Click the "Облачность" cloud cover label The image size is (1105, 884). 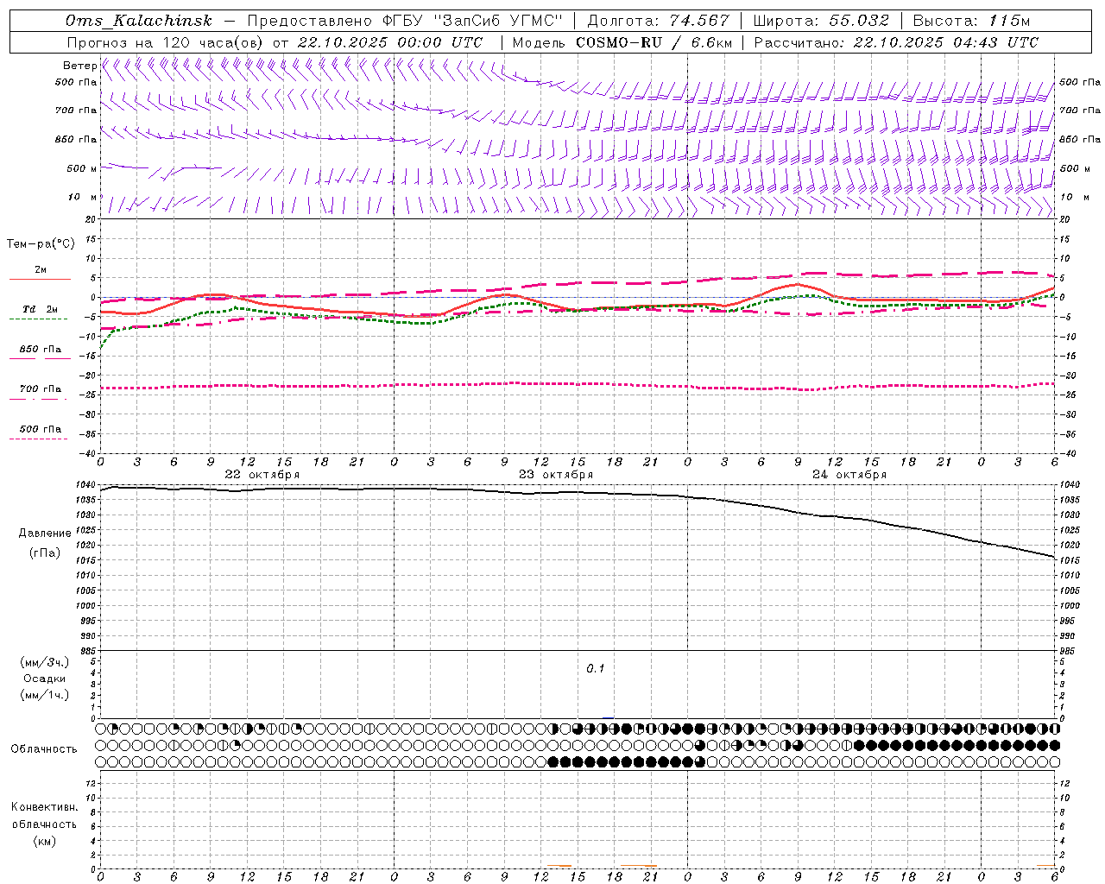(44, 749)
